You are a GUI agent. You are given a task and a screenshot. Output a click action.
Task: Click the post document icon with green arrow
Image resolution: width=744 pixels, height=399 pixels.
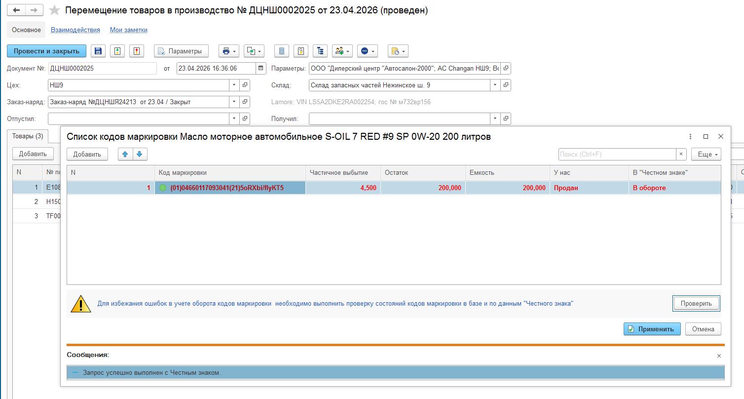117,51
